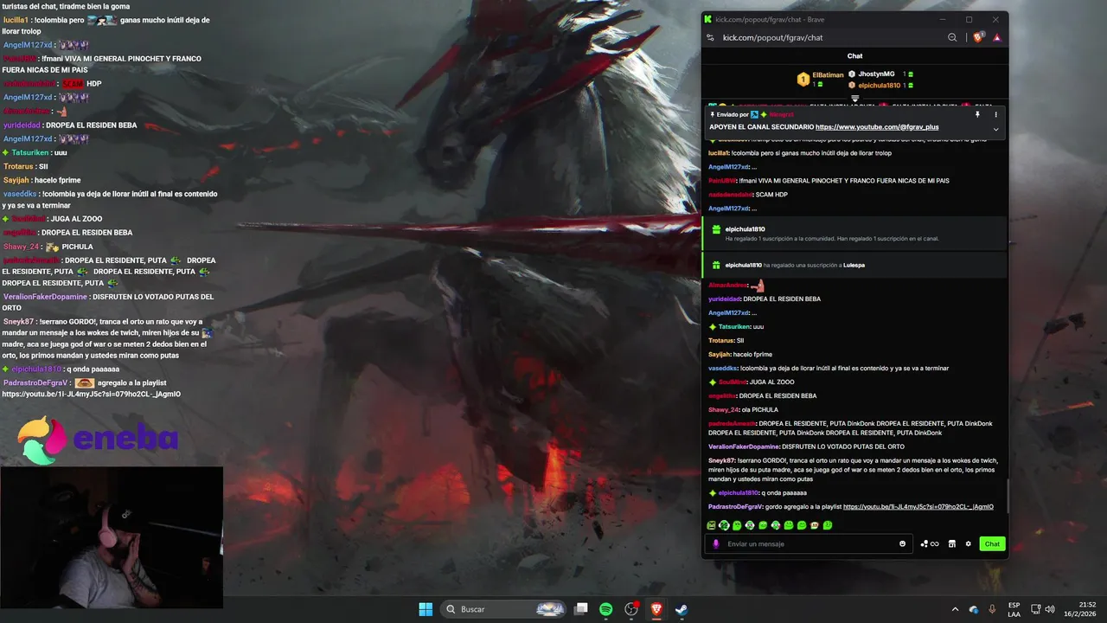Open the fgrav_plus YouTube link in pinned message
This screenshot has height=623, width=1107.
(877, 127)
